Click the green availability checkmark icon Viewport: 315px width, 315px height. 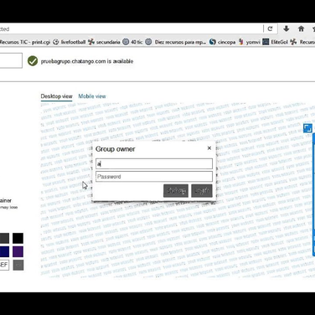(33, 61)
